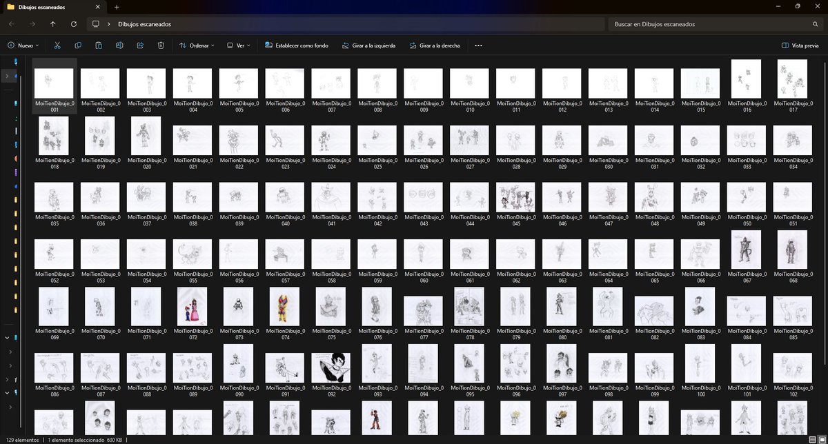Image resolution: width=828 pixels, height=444 pixels.
Task: Open the Ver dropdown menu
Action: (238, 46)
